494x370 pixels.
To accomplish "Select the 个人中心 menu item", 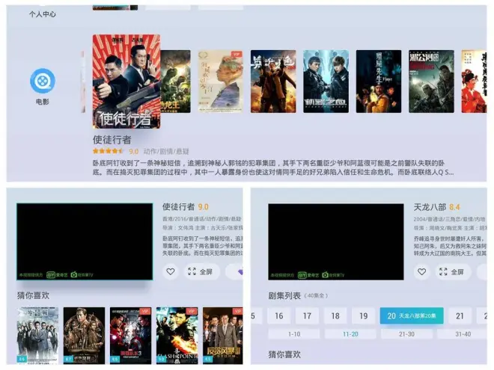I will point(42,14).
